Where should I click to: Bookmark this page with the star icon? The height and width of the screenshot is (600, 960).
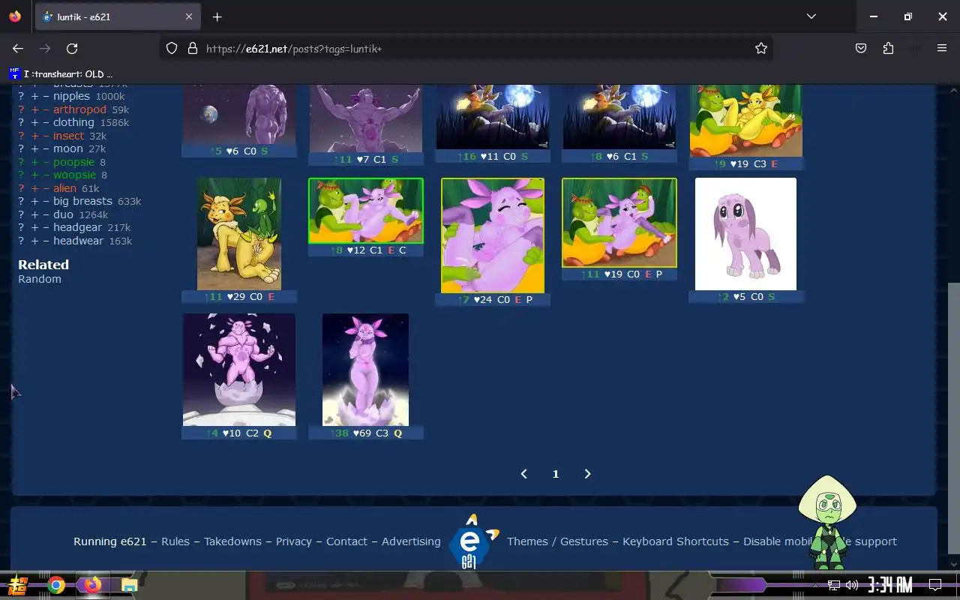(761, 48)
